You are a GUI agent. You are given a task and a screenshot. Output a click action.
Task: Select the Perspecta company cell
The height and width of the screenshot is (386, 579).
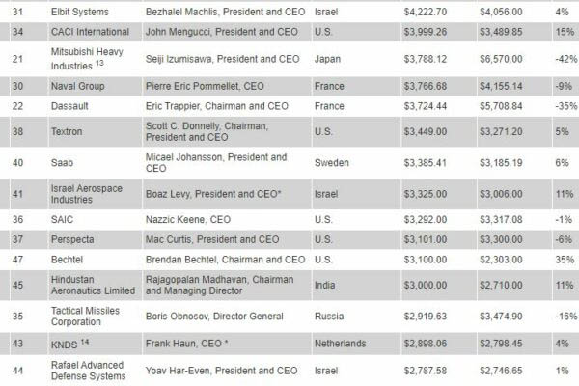(x=73, y=239)
